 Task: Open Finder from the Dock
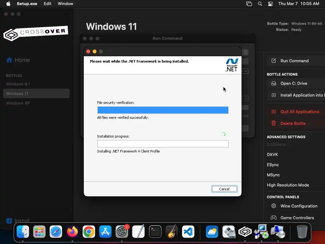(23, 232)
